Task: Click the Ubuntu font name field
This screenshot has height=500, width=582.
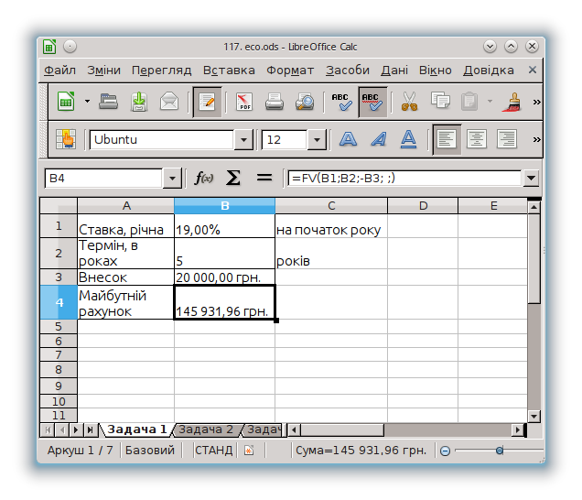Action: click(x=162, y=140)
